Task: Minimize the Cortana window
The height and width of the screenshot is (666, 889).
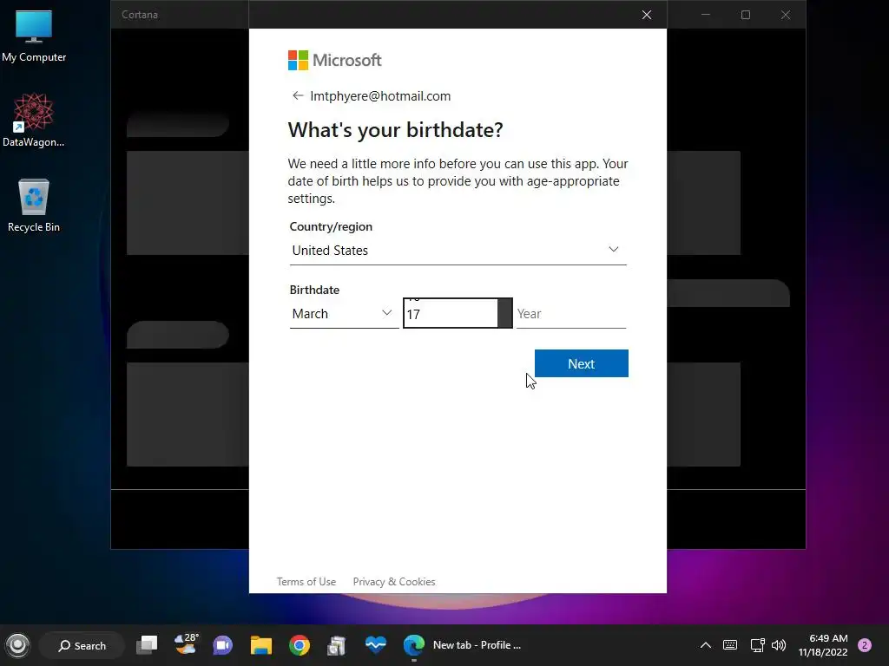Action: 706,15
